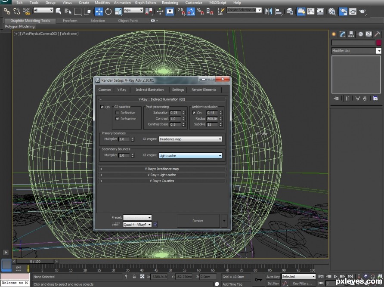
Task: Open the Preset dropdown
Action: click(137, 217)
